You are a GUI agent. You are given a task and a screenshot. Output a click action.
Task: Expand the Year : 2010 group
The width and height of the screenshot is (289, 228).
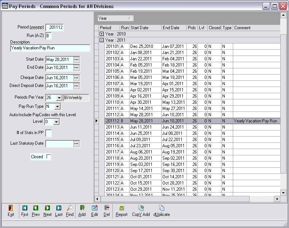pos(102,34)
